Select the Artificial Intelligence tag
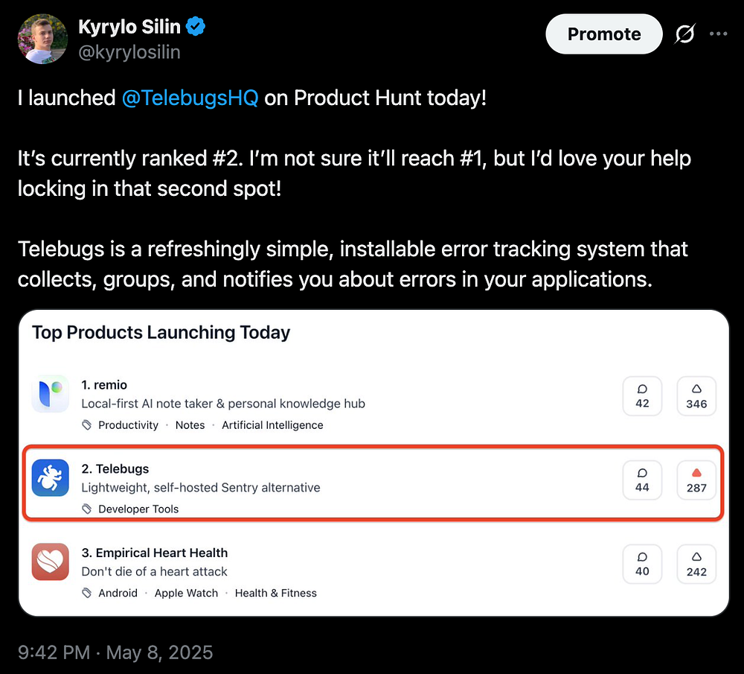The width and height of the screenshot is (744, 674). [272, 425]
